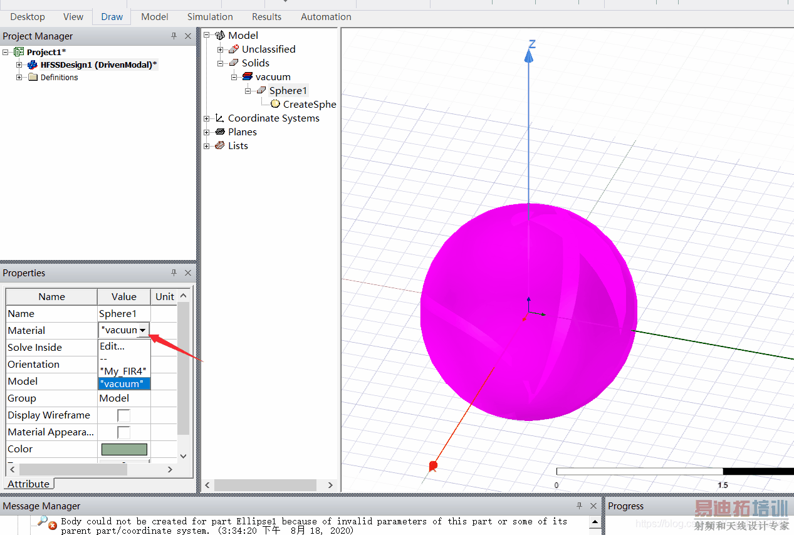Image resolution: width=794 pixels, height=535 pixels.
Task: Select the Attribute tab in Properties
Action: coord(29,484)
